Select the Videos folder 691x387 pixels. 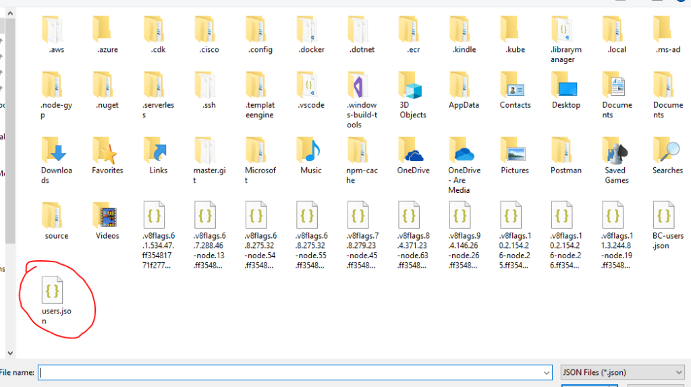tap(107, 216)
